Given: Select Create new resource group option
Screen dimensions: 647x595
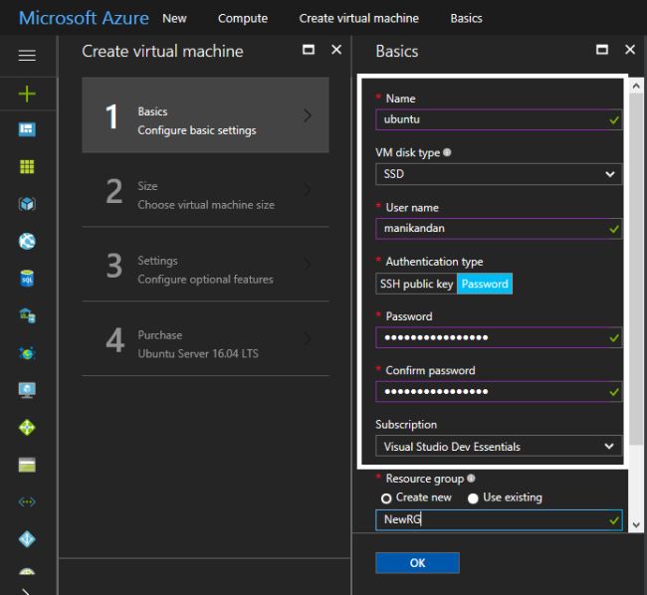Looking at the screenshot, I should click(386, 497).
